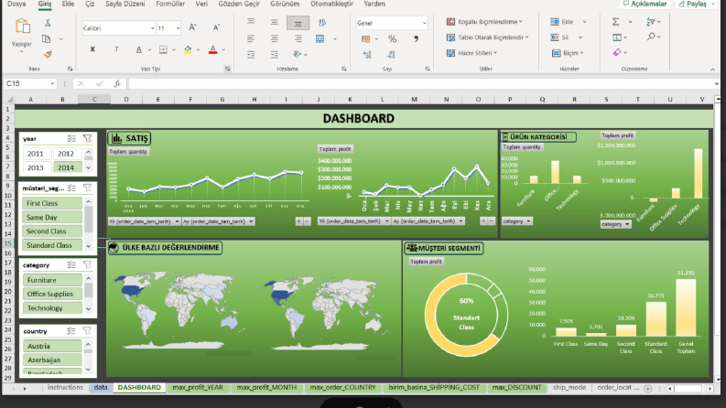This screenshot has width=726, height=408.
Task: Switch to the Veri ribbon tab
Action: pyautogui.click(x=201, y=4)
